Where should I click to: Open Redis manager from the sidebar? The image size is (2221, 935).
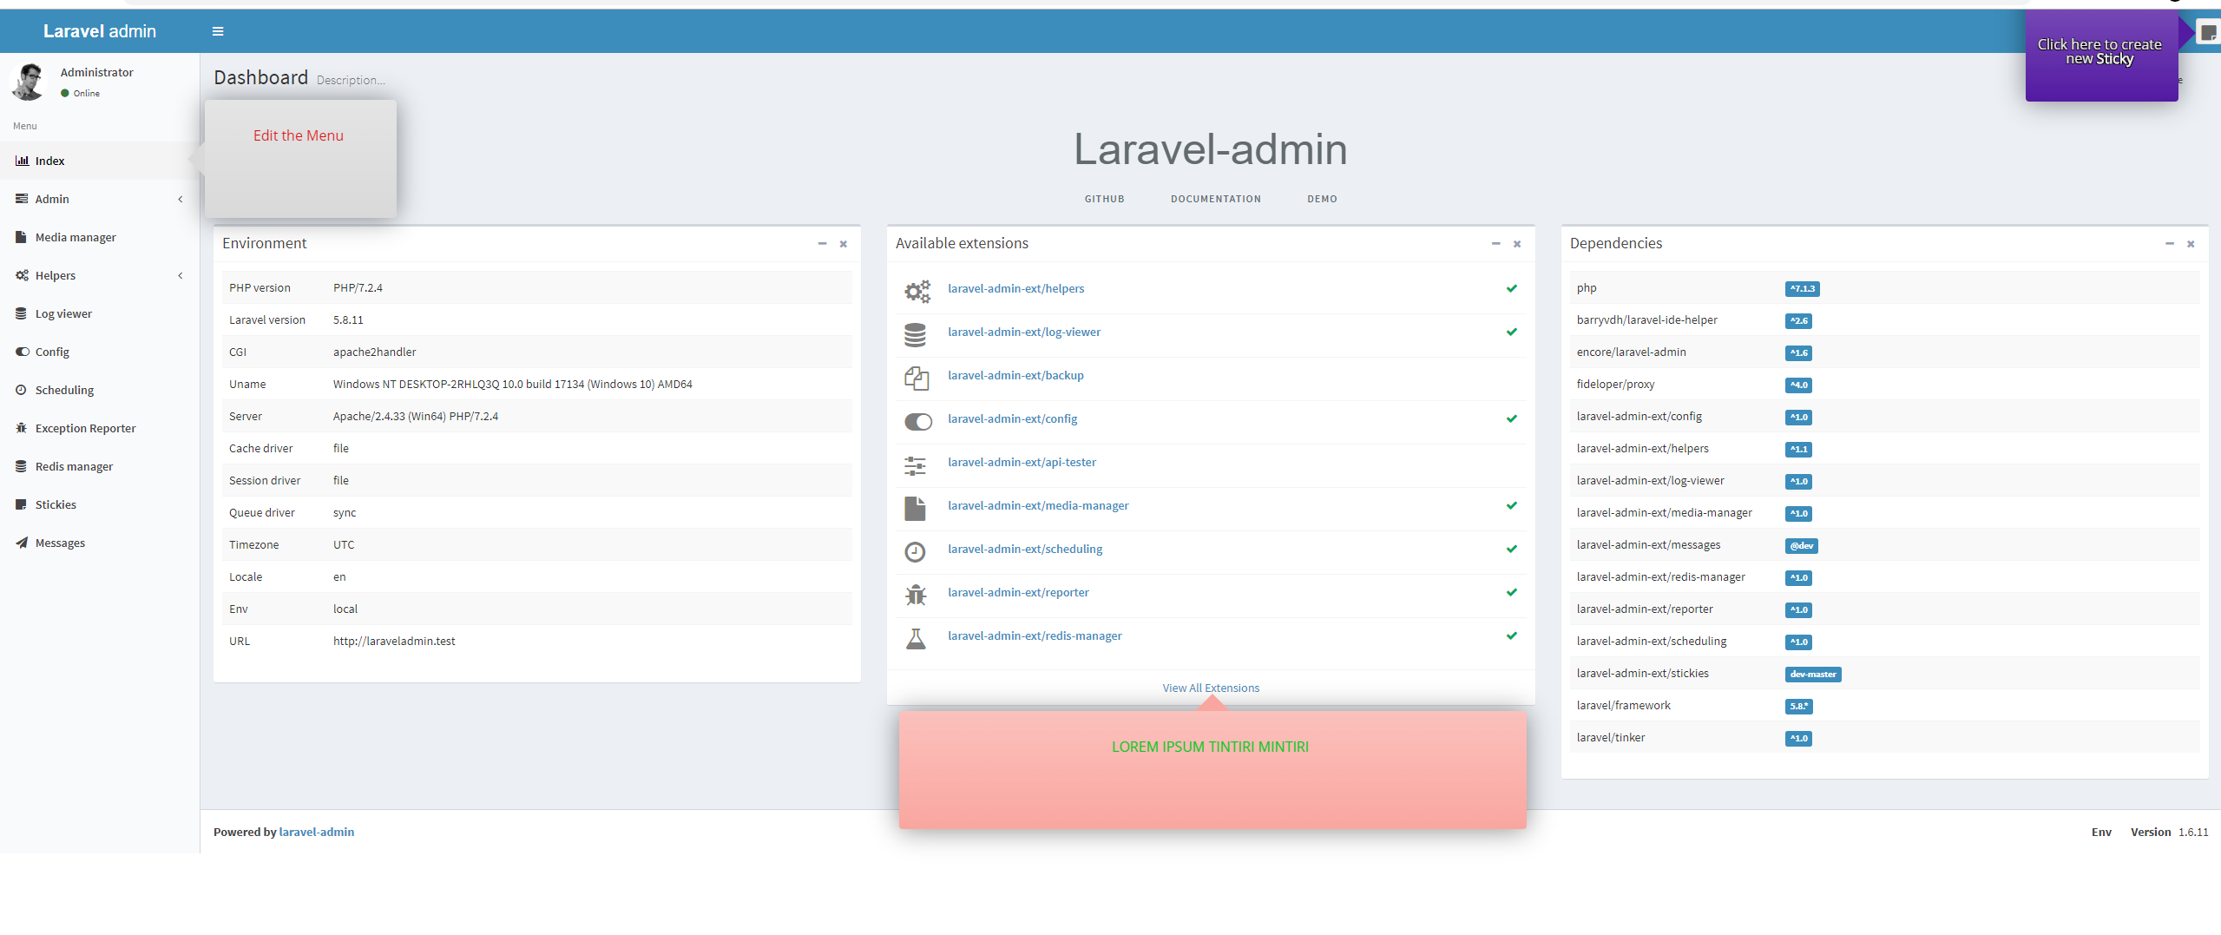pos(100,466)
